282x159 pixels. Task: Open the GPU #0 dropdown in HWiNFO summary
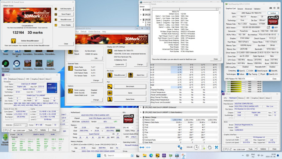tap(129, 128)
